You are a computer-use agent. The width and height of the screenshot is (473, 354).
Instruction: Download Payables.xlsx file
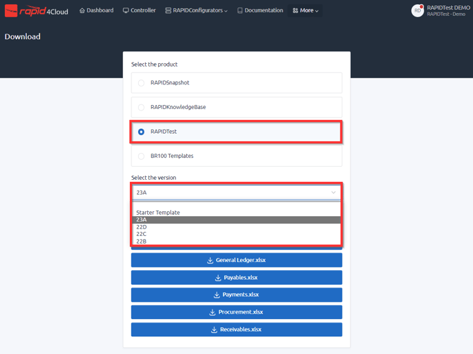[x=236, y=278]
